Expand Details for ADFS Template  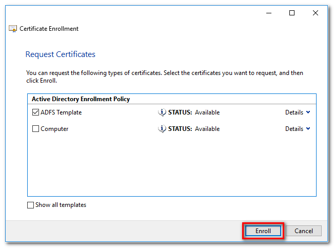click(298, 112)
